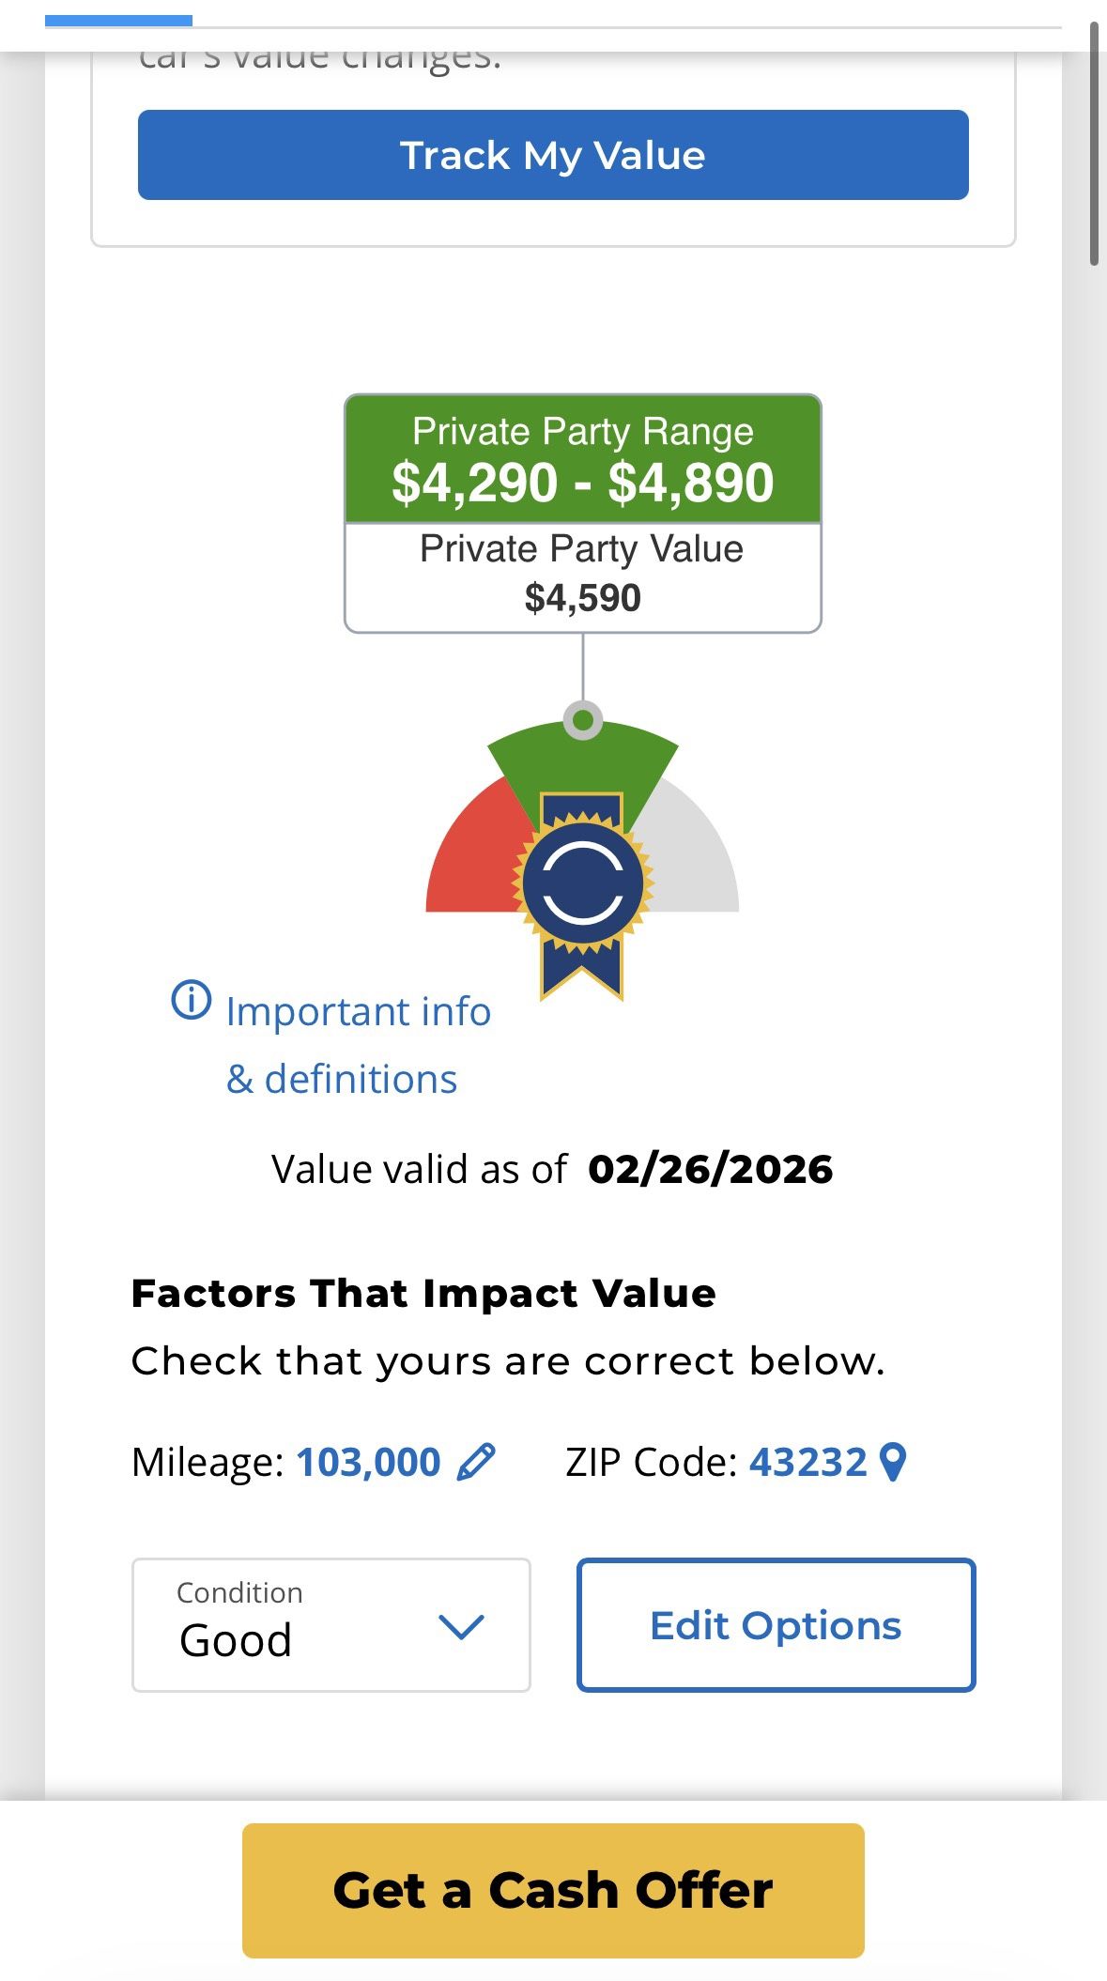Click the Edit Options button
Image resolution: width=1107 pixels, height=1981 pixels.
click(776, 1625)
